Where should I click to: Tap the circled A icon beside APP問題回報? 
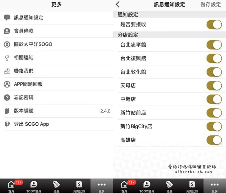(x=7, y=84)
